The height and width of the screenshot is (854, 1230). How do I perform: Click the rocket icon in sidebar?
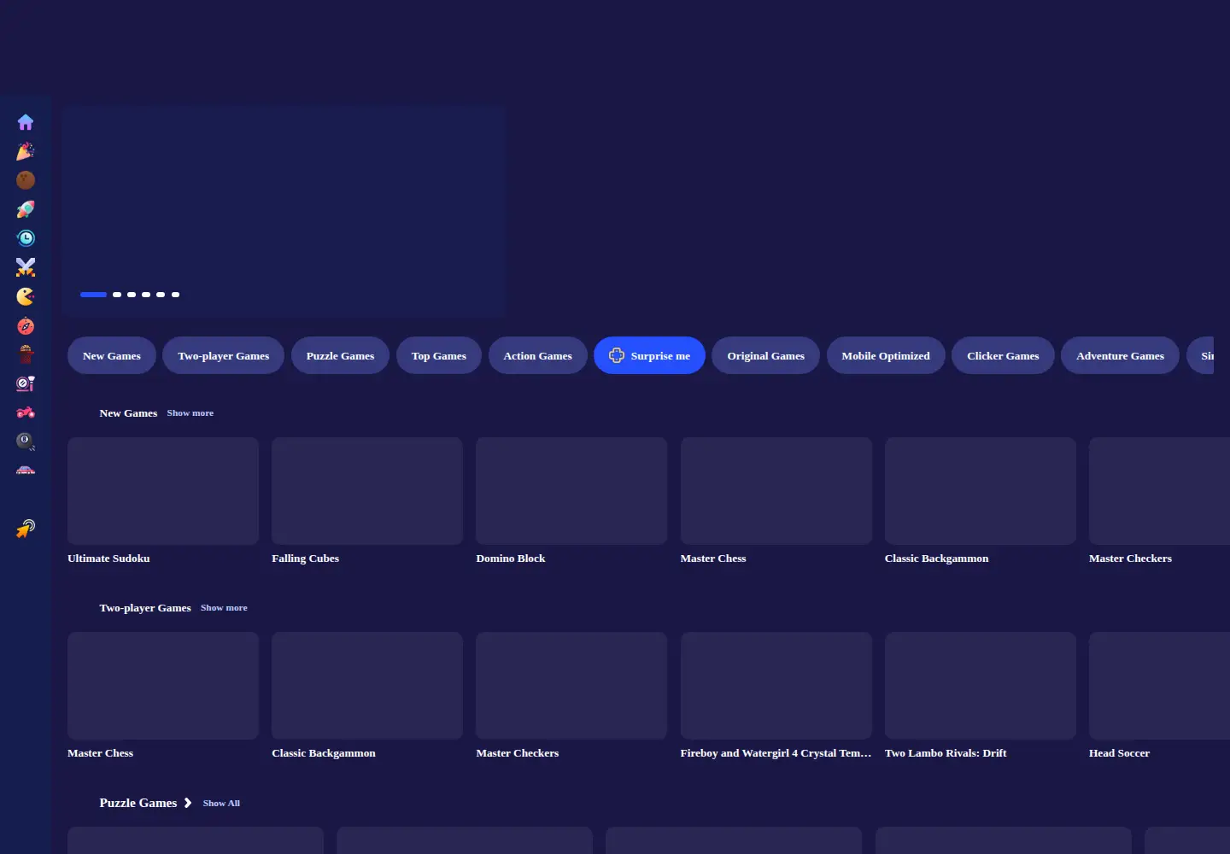point(26,209)
